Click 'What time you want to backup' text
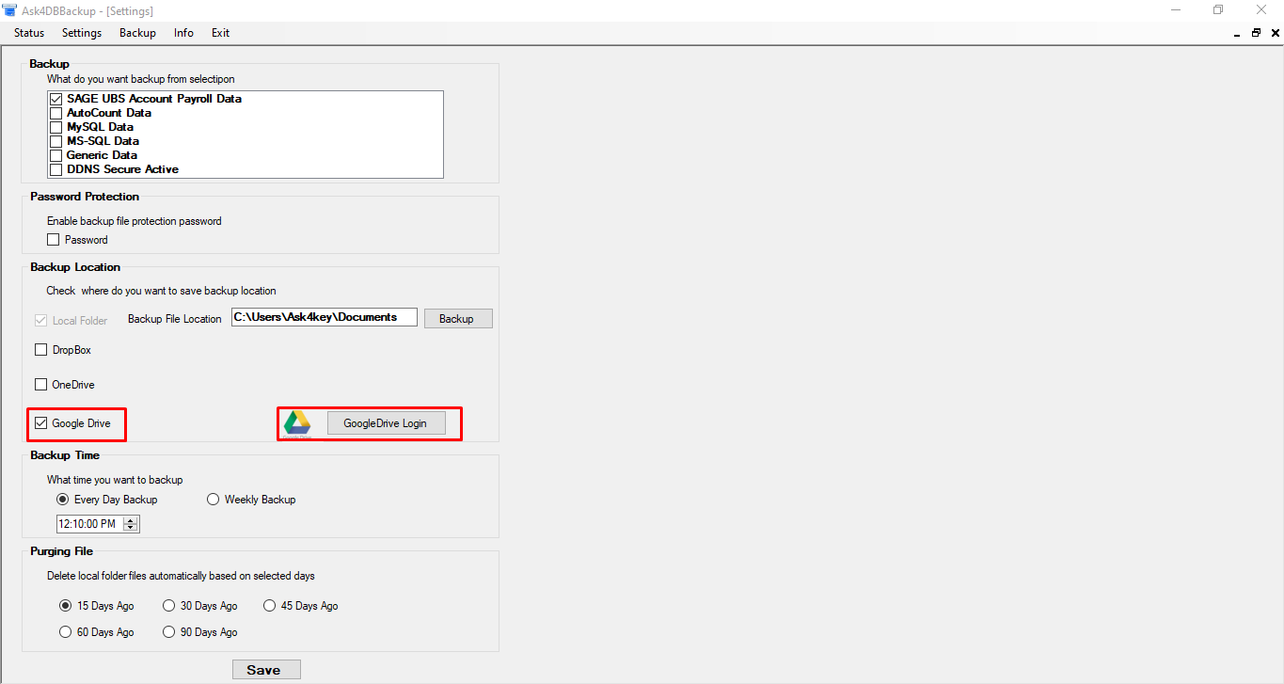This screenshot has width=1284, height=684. (115, 480)
